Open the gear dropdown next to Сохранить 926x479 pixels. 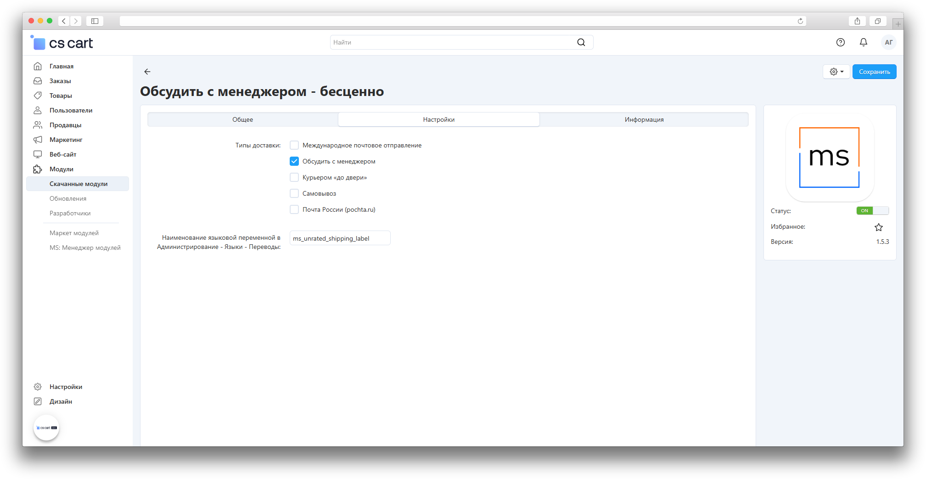click(836, 72)
